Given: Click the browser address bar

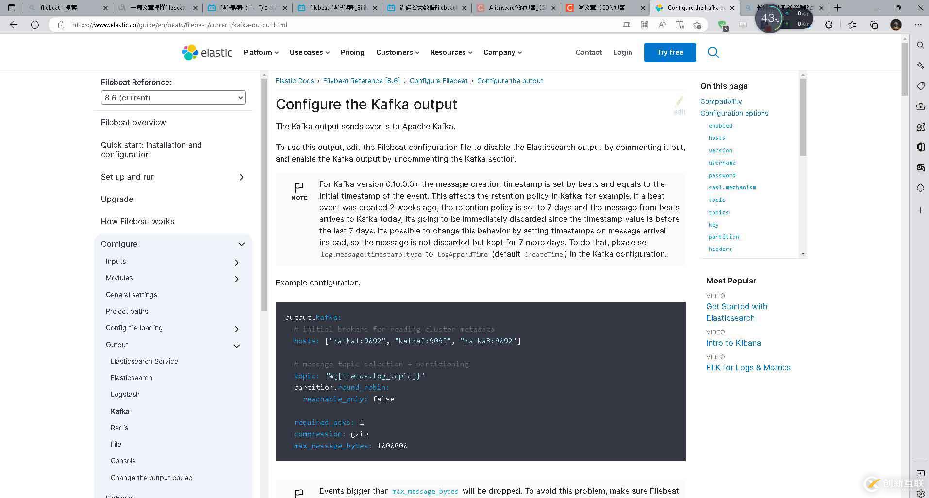Looking at the screenshot, I should pos(340,25).
